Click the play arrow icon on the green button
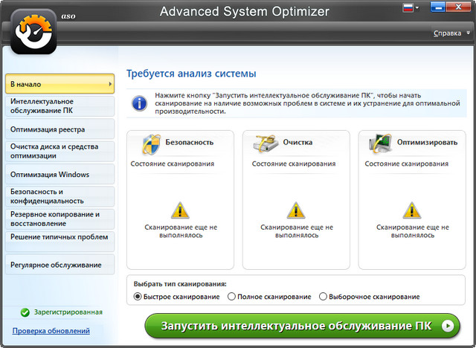476x348 pixels. click(x=448, y=326)
